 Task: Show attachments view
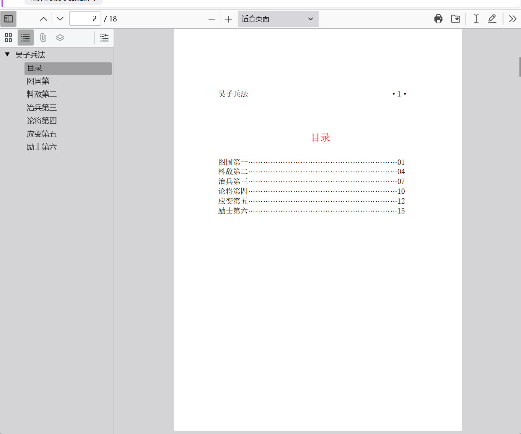pyautogui.click(x=43, y=38)
